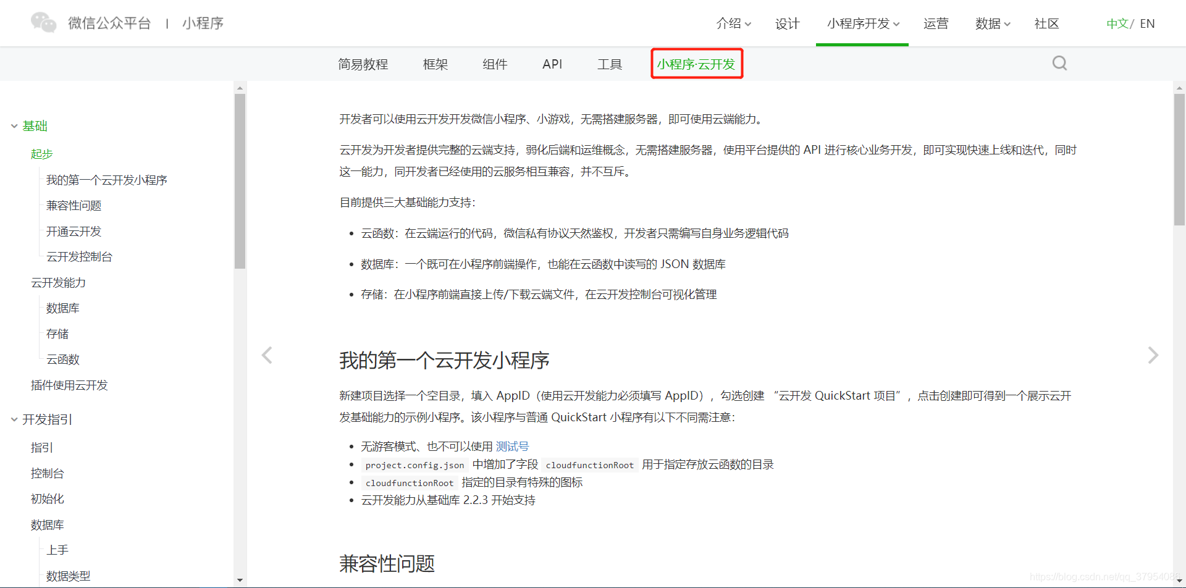The width and height of the screenshot is (1186, 588).
Task: Open 上手 sidebar item
Action: point(57,550)
